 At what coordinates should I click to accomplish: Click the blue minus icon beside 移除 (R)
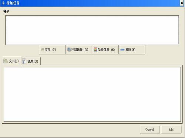click(122, 50)
